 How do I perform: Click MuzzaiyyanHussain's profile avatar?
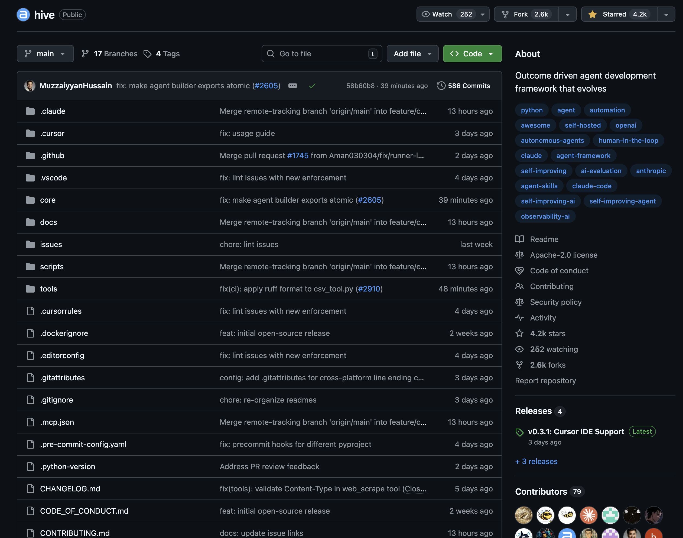click(x=30, y=85)
